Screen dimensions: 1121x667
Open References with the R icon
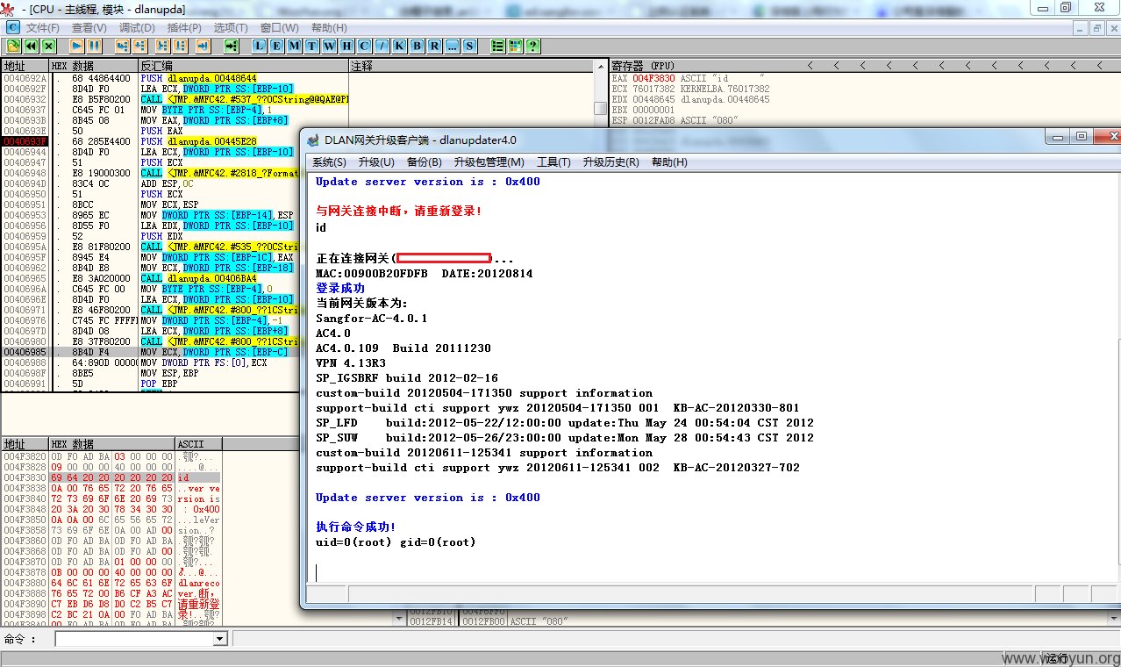point(435,46)
